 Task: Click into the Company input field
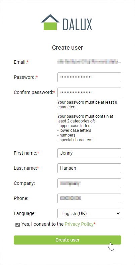pos(89,183)
